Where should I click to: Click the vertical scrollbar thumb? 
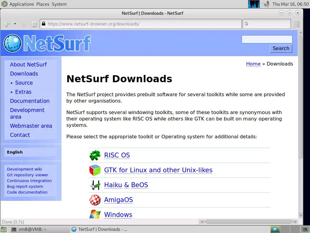[x=301, y=97]
